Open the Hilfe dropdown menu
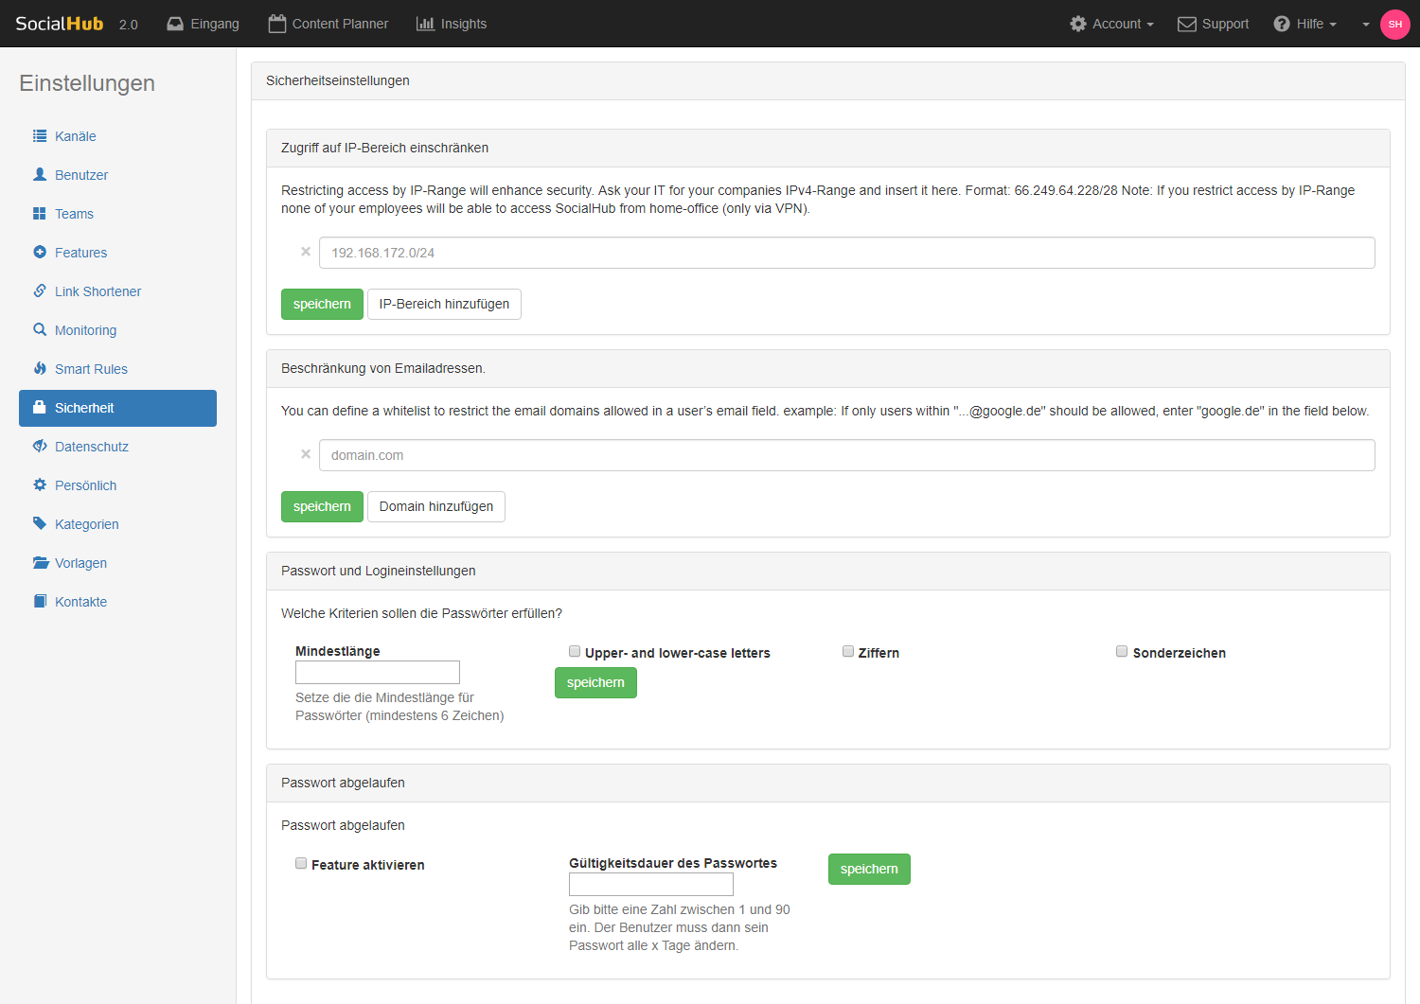The image size is (1420, 1004). point(1305,24)
